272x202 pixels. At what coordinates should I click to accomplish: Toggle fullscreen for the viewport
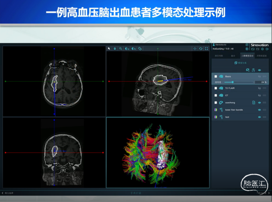tap(207, 49)
